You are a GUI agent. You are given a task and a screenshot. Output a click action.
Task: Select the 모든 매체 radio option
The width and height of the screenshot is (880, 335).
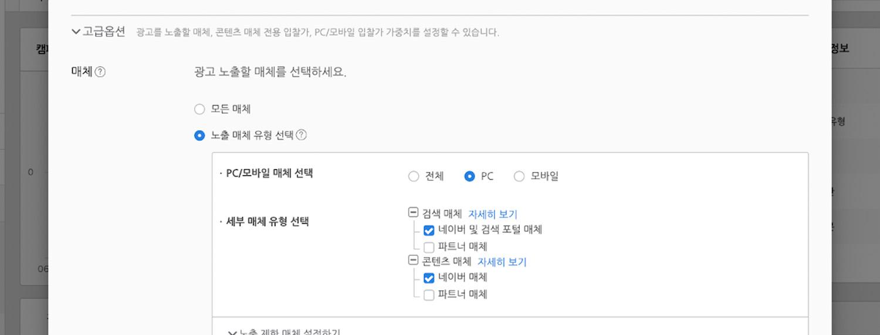[x=199, y=109]
